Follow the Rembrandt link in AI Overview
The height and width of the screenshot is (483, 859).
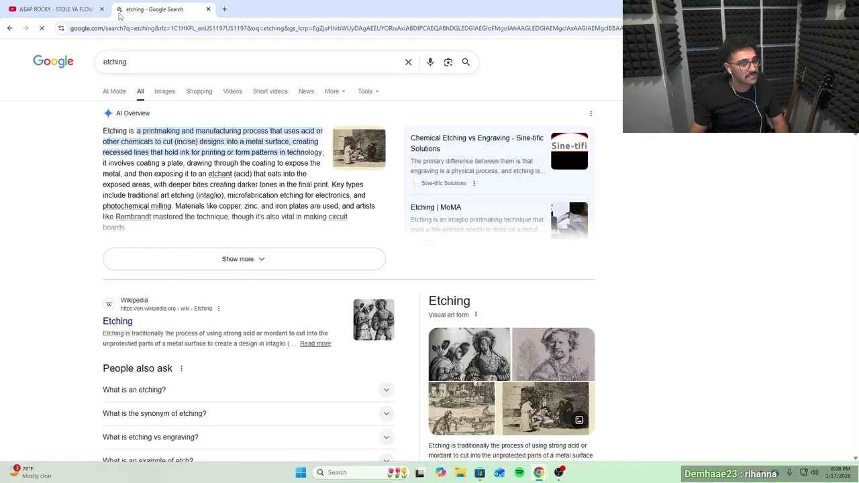pos(133,217)
